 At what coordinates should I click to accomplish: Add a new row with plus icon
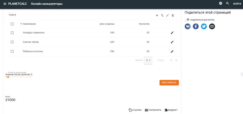pyautogui.click(x=157, y=15)
